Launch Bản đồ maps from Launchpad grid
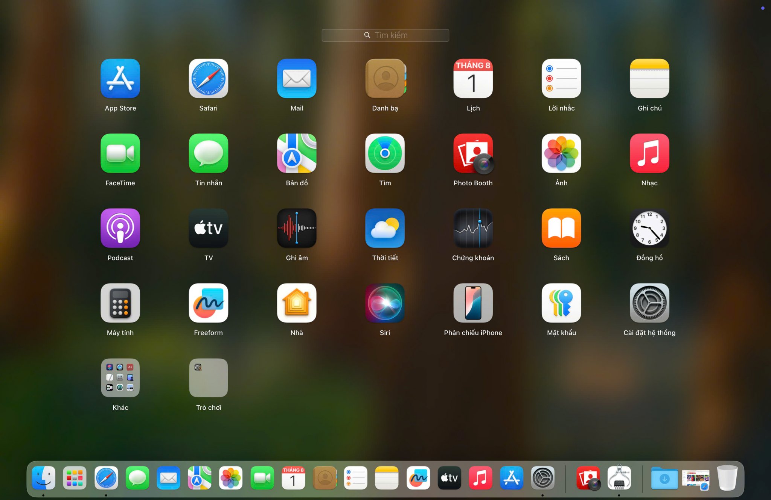Image resolution: width=771 pixels, height=500 pixels. pos(297,153)
